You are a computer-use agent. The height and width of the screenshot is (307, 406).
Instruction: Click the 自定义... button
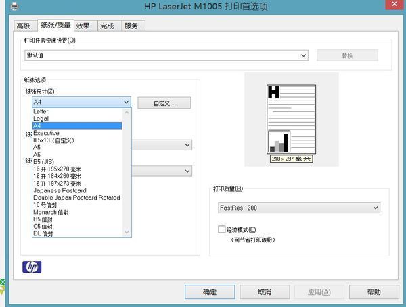164,103
